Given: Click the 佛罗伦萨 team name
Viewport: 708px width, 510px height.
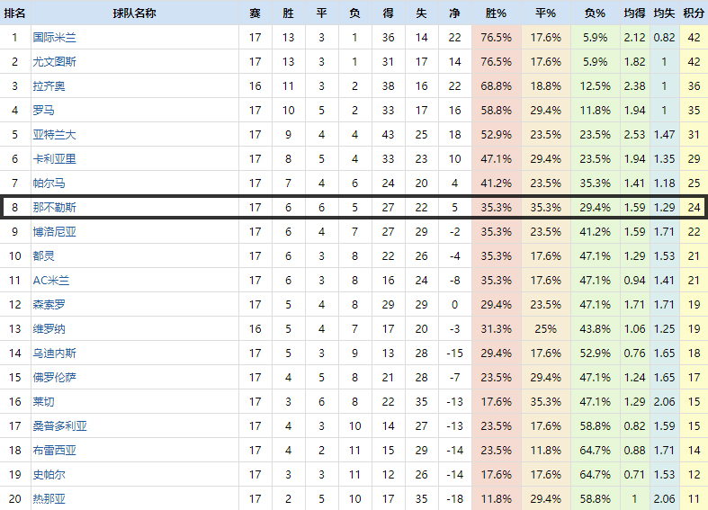Looking at the screenshot, I should point(54,377).
